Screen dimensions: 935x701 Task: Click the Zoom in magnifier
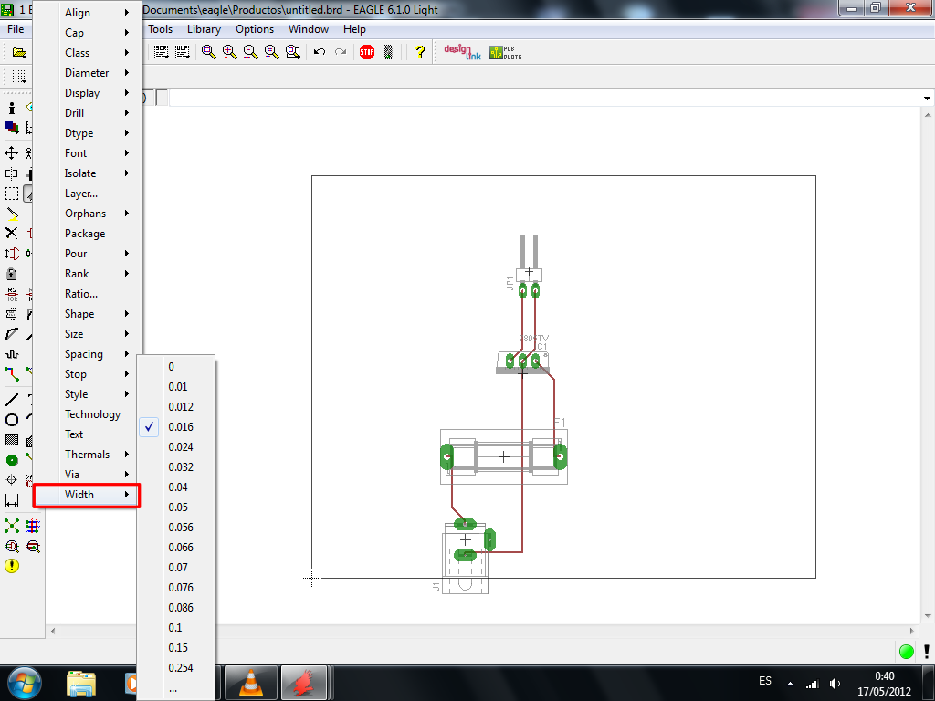pyautogui.click(x=229, y=52)
